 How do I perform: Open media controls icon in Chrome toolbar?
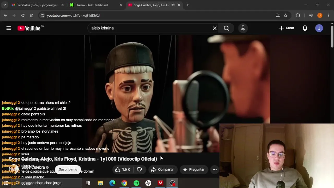click(x=311, y=15)
